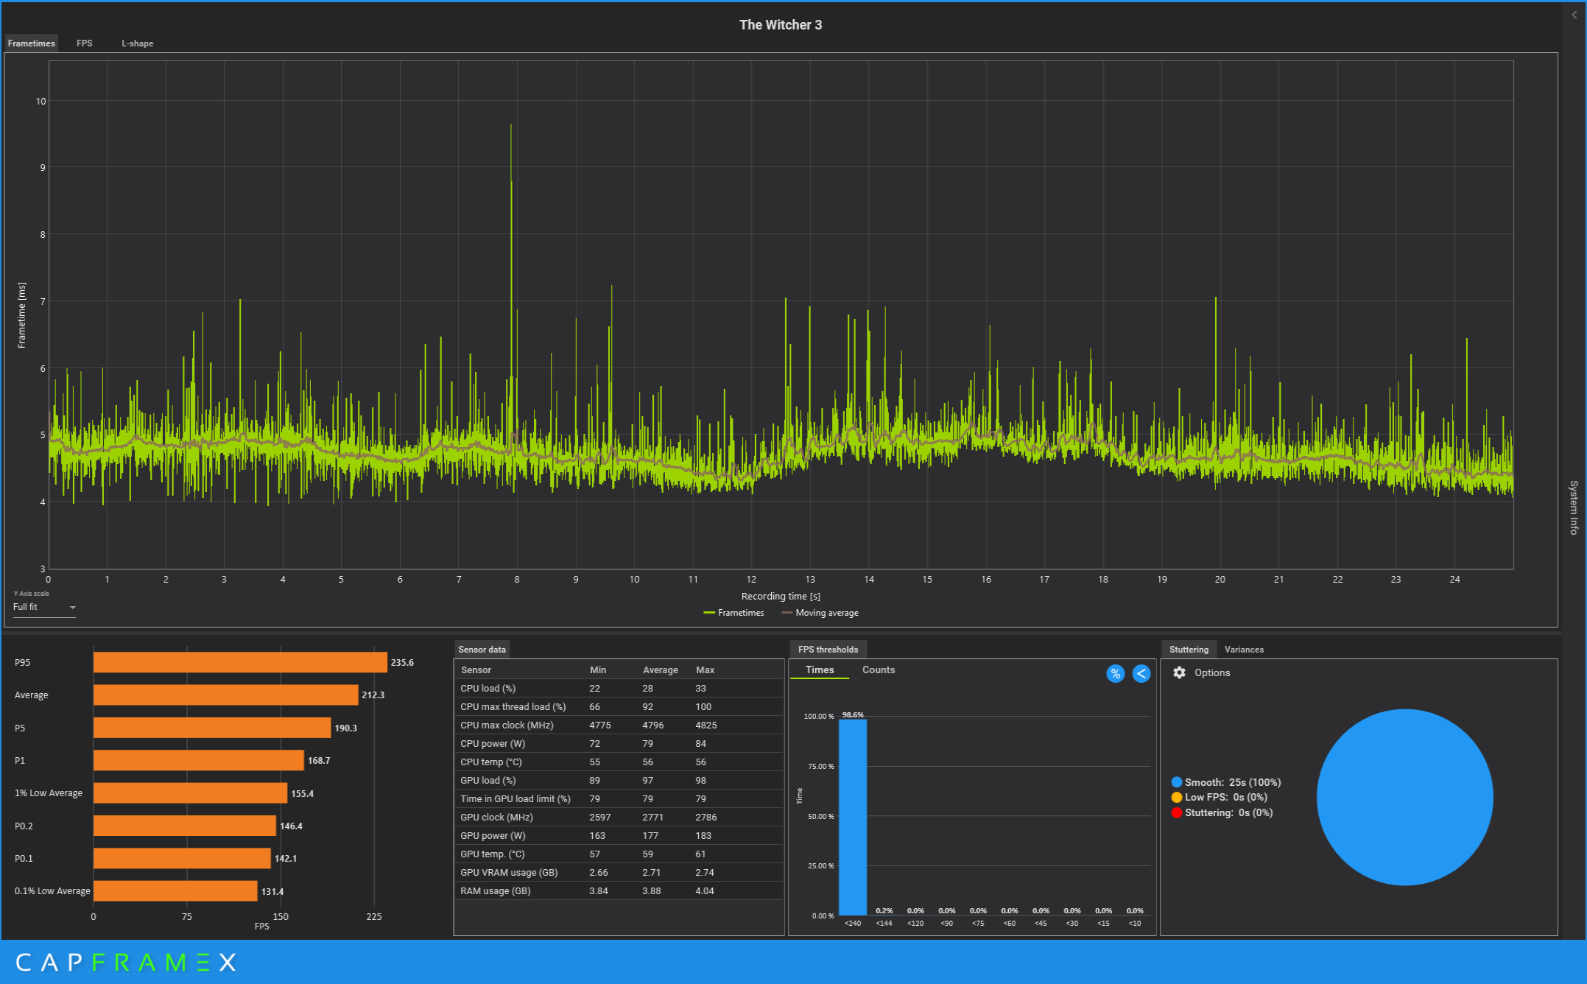The image size is (1587, 984).
Task: Click the Max column header in sensor table
Action: (x=705, y=670)
